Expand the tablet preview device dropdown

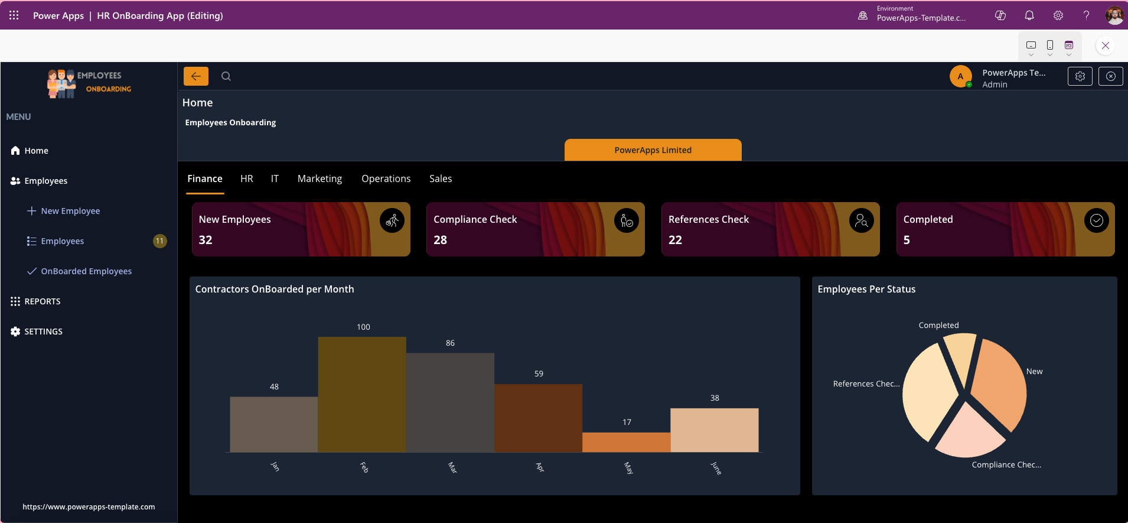(1031, 55)
